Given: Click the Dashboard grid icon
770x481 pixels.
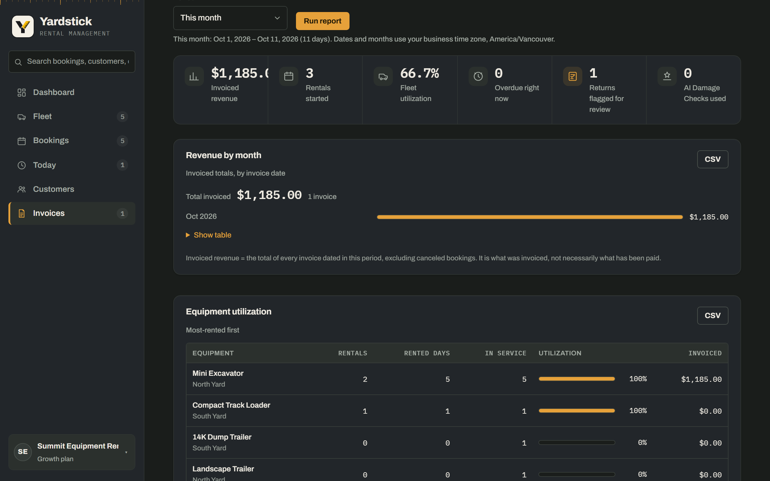Looking at the screenshot, I should (22, 93).
